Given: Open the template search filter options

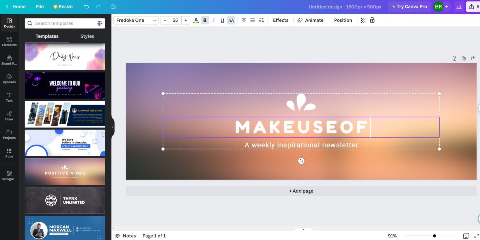Looking at the screenshot, I should 100,23.
